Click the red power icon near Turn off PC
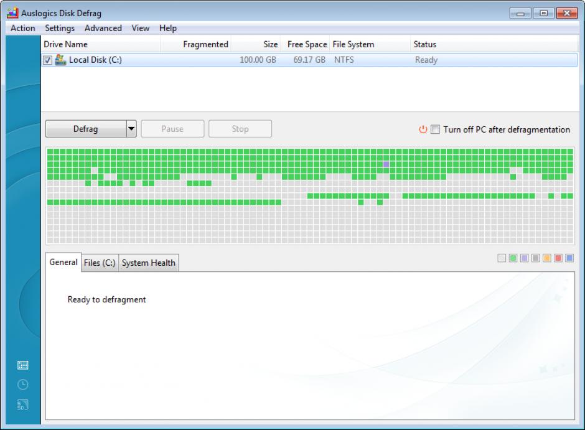The image size is (585, 430). pyautogui.click(x=423, y=129)
